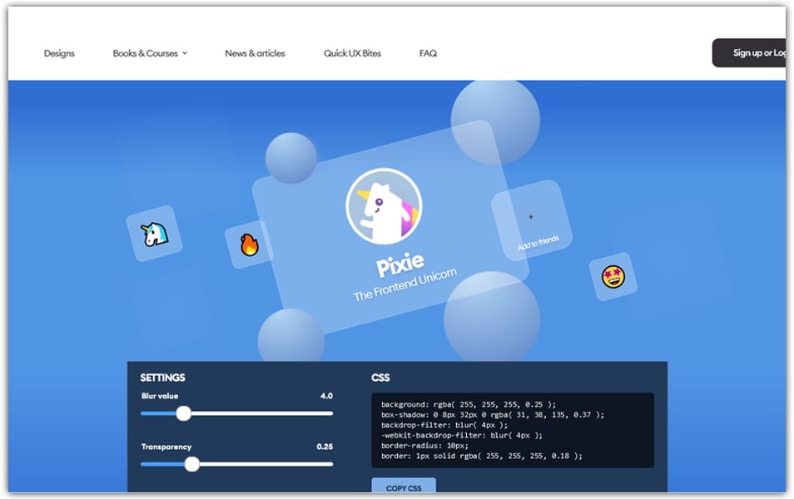The height and width of the screenshot is (499, 794).
Task: Click the plus icon above Add to friends
Action: pyautogui.click(x=530, y=217)
